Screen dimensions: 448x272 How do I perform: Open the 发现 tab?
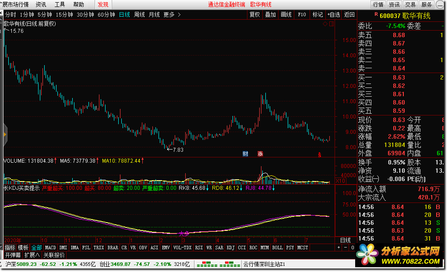pyautogui.click(x=103, y=4)
